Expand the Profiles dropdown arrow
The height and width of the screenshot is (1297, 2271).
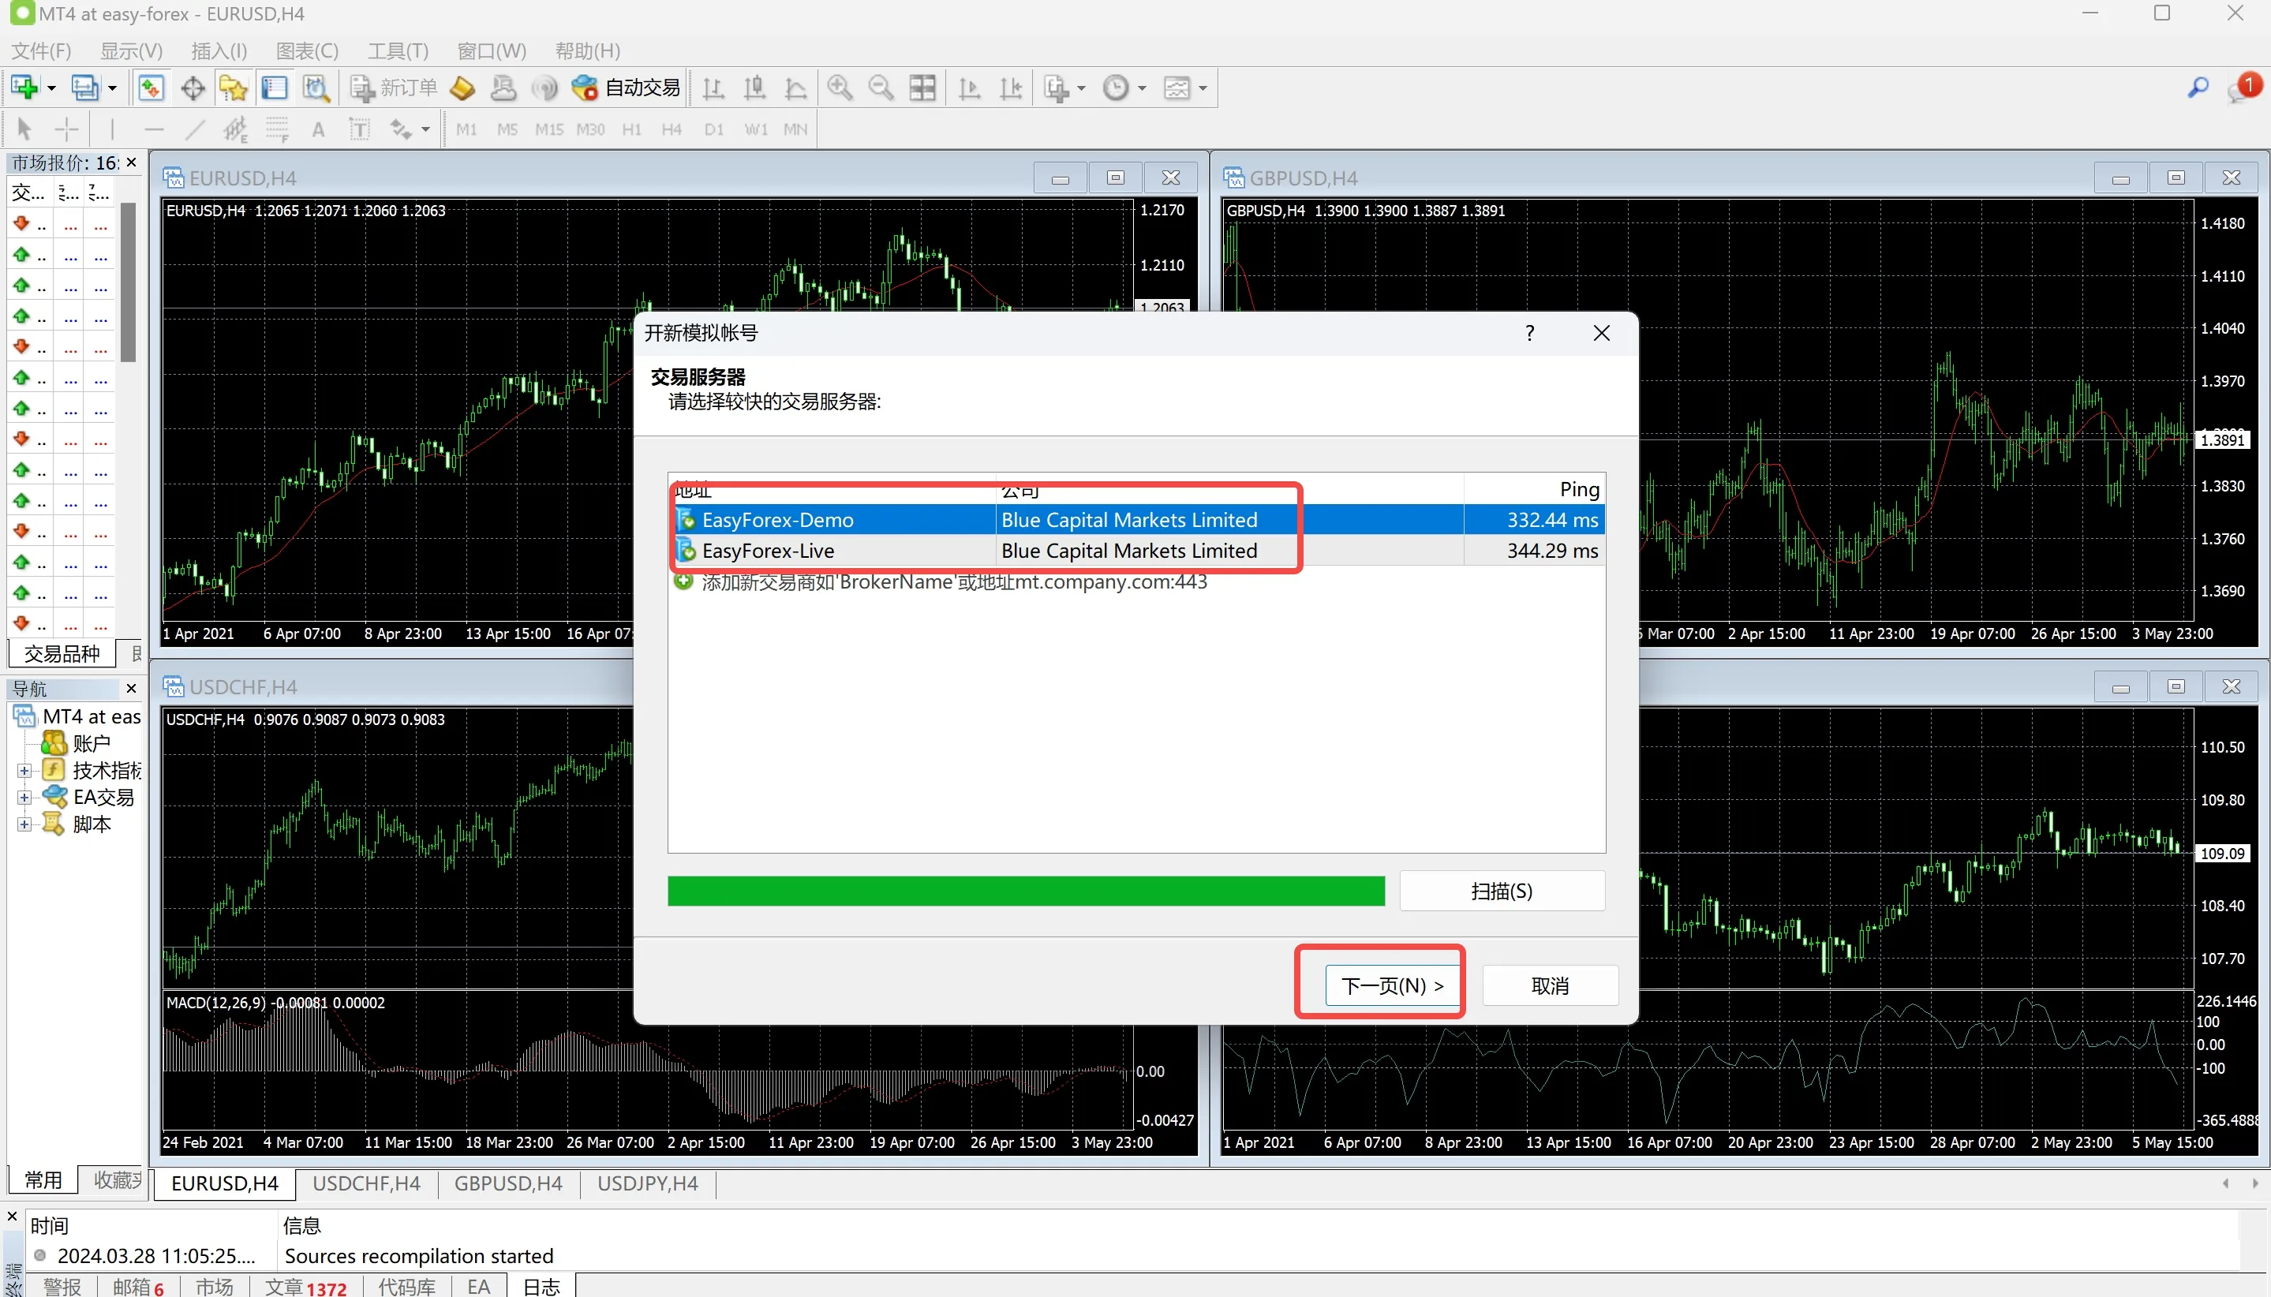coord(112,88)
